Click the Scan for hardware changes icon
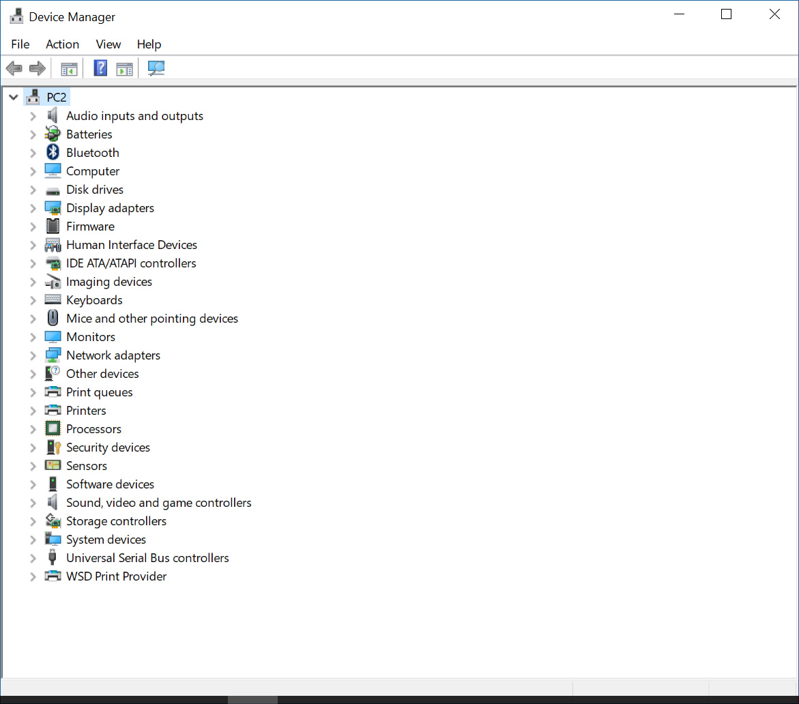The height and width of the screenshot is (704, 799). click(156, 68)
